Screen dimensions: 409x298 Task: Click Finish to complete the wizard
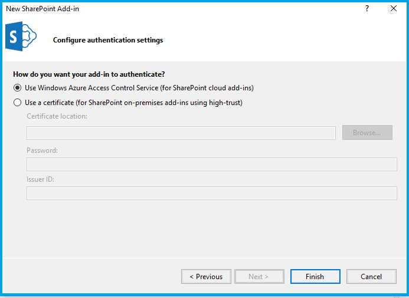tap(315, 276)
